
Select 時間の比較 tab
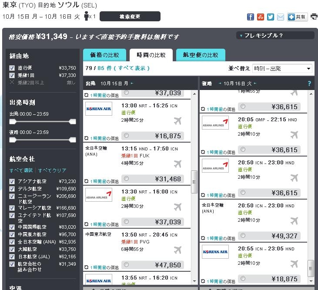tap(151, 55)
